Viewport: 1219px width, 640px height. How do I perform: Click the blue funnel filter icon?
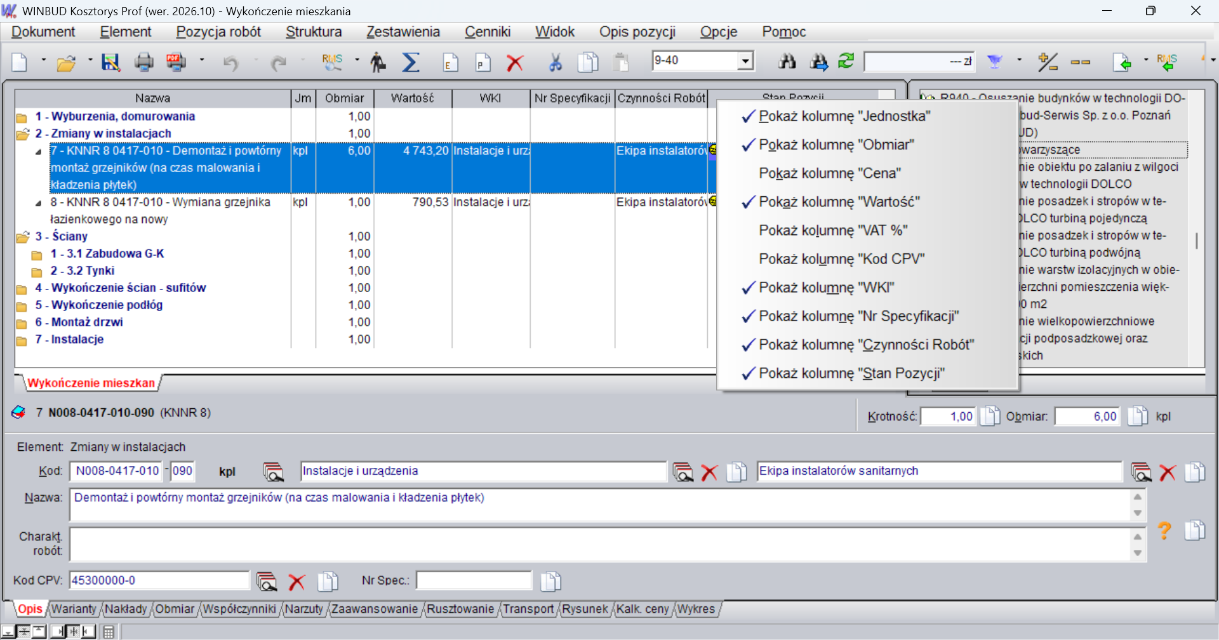coord(995,62)
